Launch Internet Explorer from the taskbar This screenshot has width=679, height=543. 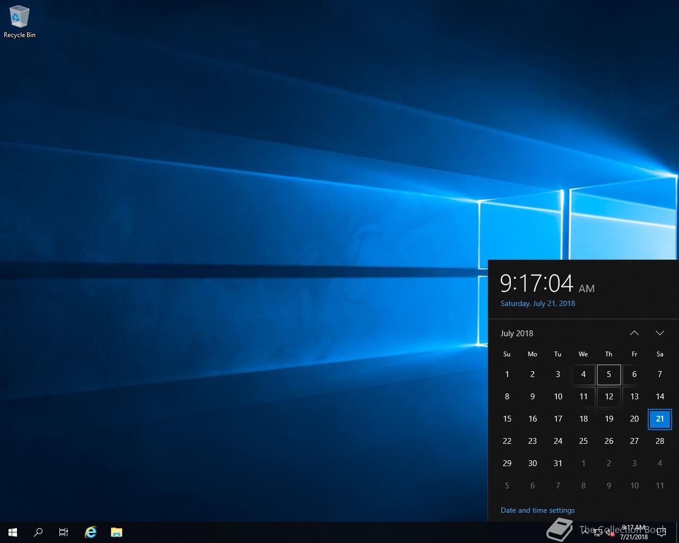(x=91, y=532)
